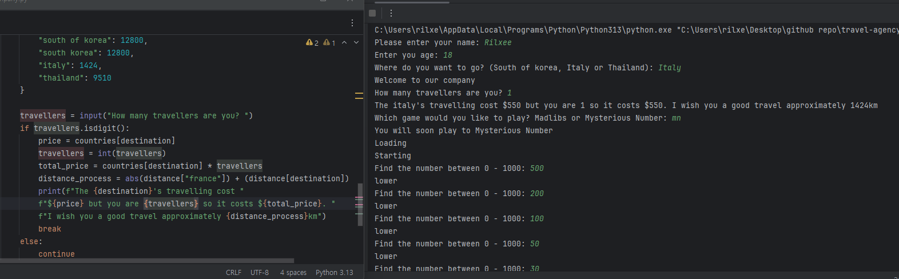This screenshot has width=899, height=279.
Task: Click yellow warning marker in editor stripe
Action: click(x=359, y=95)
